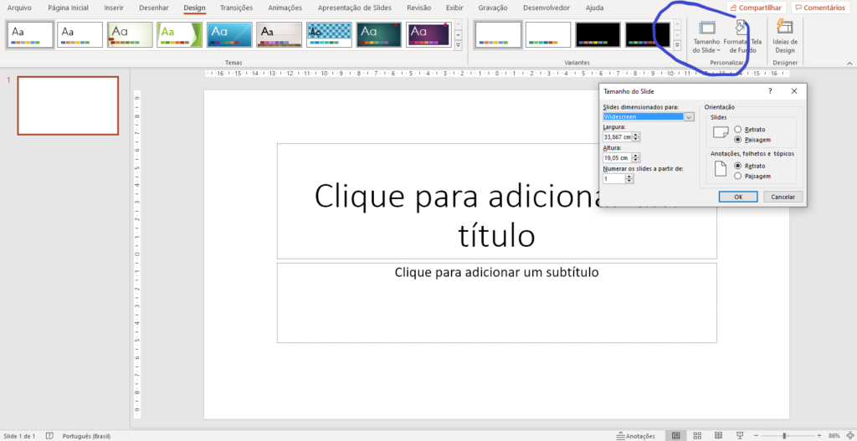
Task: Click the zoom in plus button
Action: (x=819, y=435)
